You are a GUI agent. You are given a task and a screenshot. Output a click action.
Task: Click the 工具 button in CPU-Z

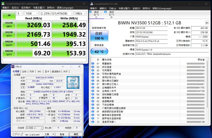(47, 134)
